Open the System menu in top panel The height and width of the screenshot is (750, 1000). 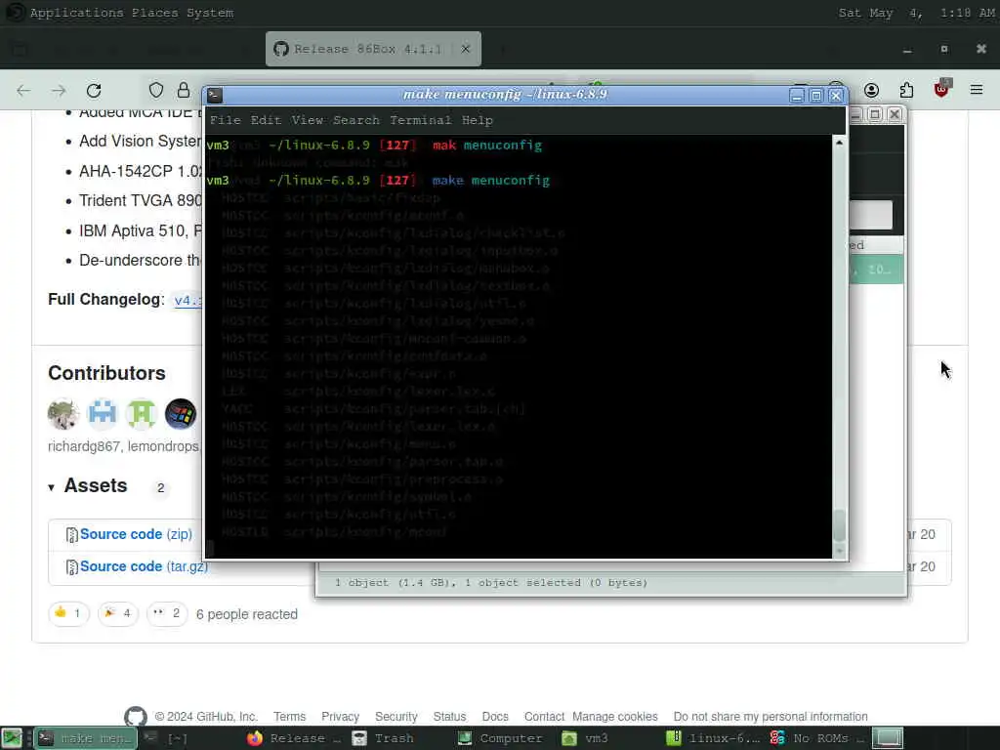210,13
